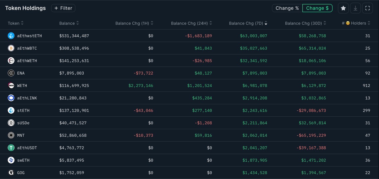Open the Filter button
This screenshot has width=379, height=179.
pyautogui.click(x=63, y=8)
